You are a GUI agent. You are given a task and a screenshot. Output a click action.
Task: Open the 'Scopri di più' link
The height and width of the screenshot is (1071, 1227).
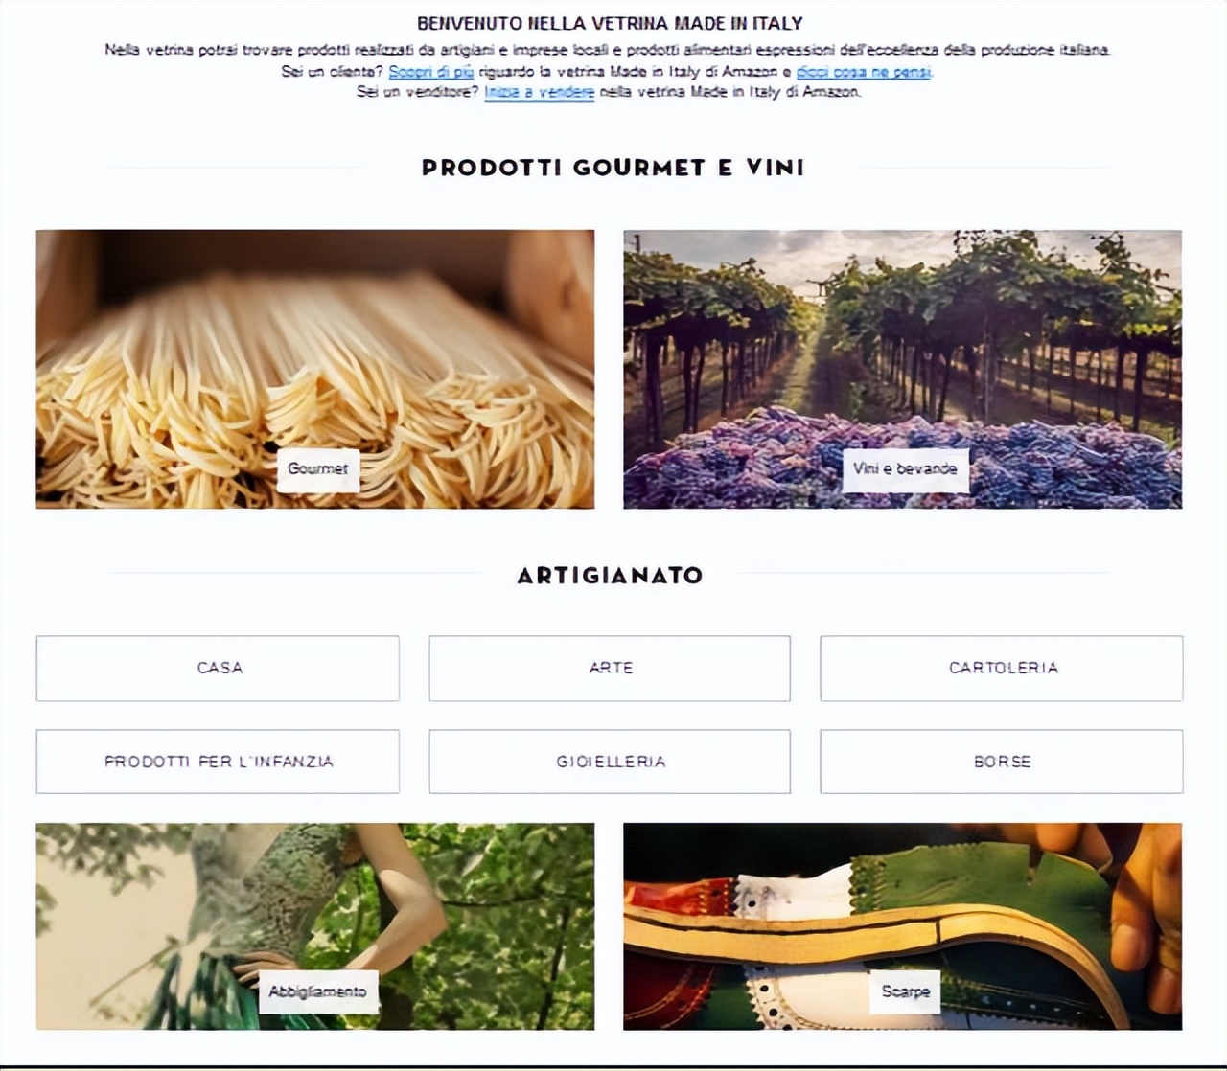[x=431, y=72]
